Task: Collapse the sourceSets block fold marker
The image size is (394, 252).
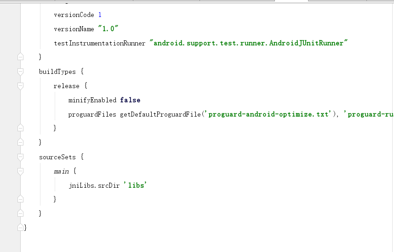Action: [x=21, y=157]
